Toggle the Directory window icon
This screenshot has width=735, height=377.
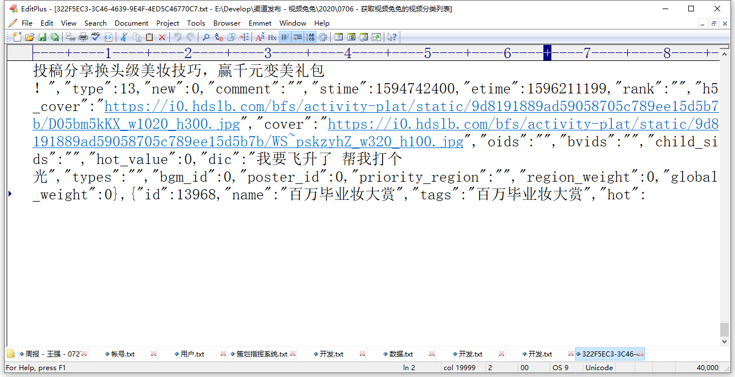(339, 37)
